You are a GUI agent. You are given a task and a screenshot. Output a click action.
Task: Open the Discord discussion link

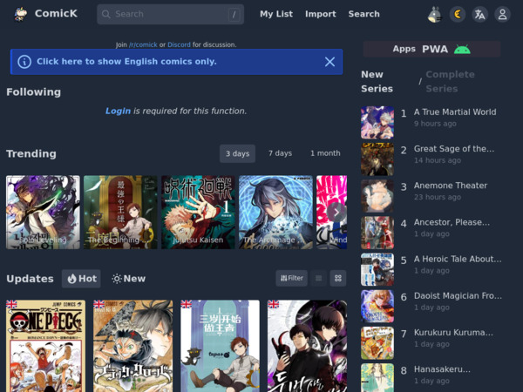179,44
